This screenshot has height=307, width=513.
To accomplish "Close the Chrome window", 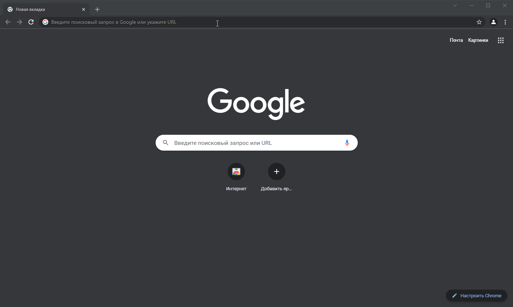I will click(505, 5).
